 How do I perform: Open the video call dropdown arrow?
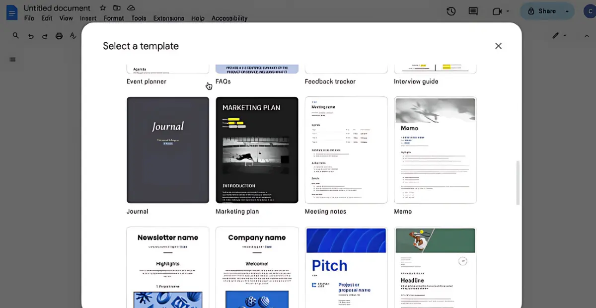click(x=508, y=11)
